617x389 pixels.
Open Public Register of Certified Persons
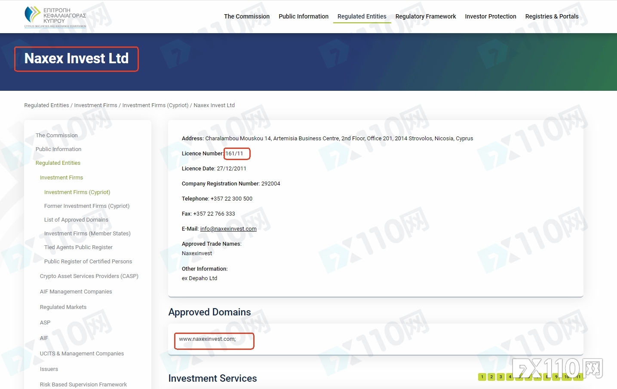88,262
